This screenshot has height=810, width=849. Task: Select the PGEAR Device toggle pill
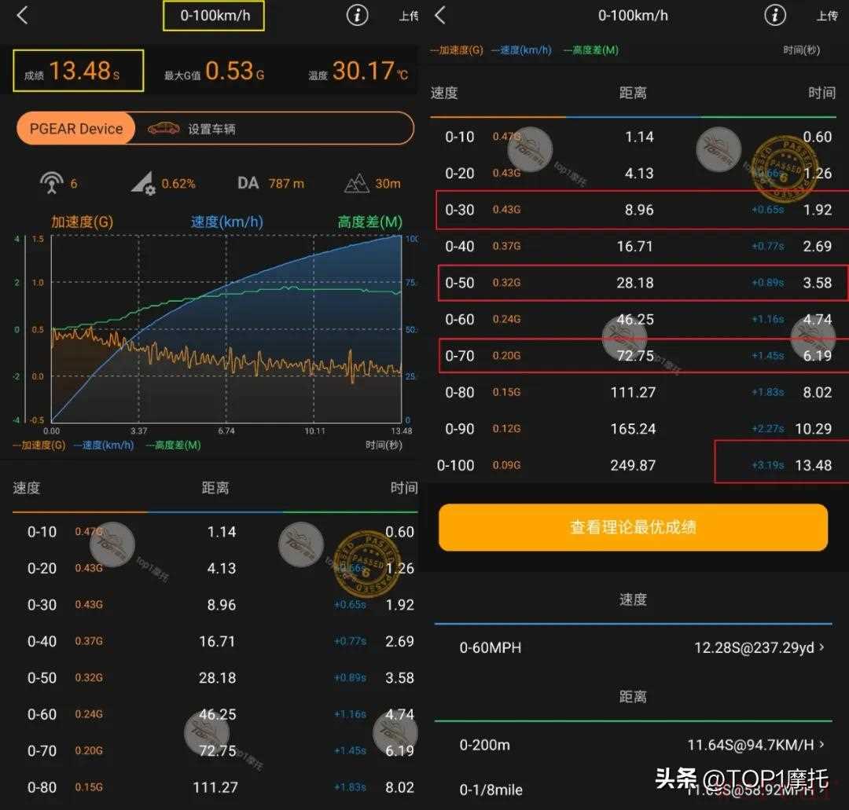pos(76,129)
